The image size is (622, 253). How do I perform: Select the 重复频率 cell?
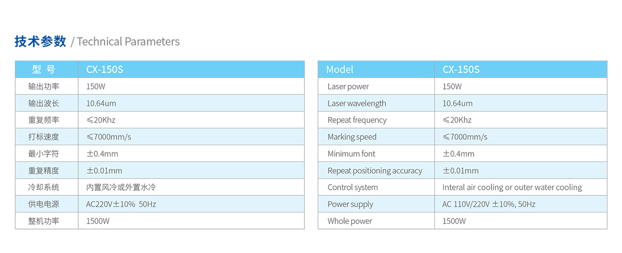tap(44, 120)
